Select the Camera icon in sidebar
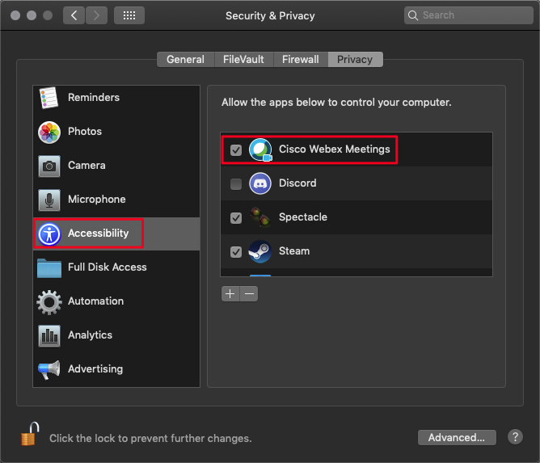The width and height of the screenshot is (540, 463). [49, 166]
